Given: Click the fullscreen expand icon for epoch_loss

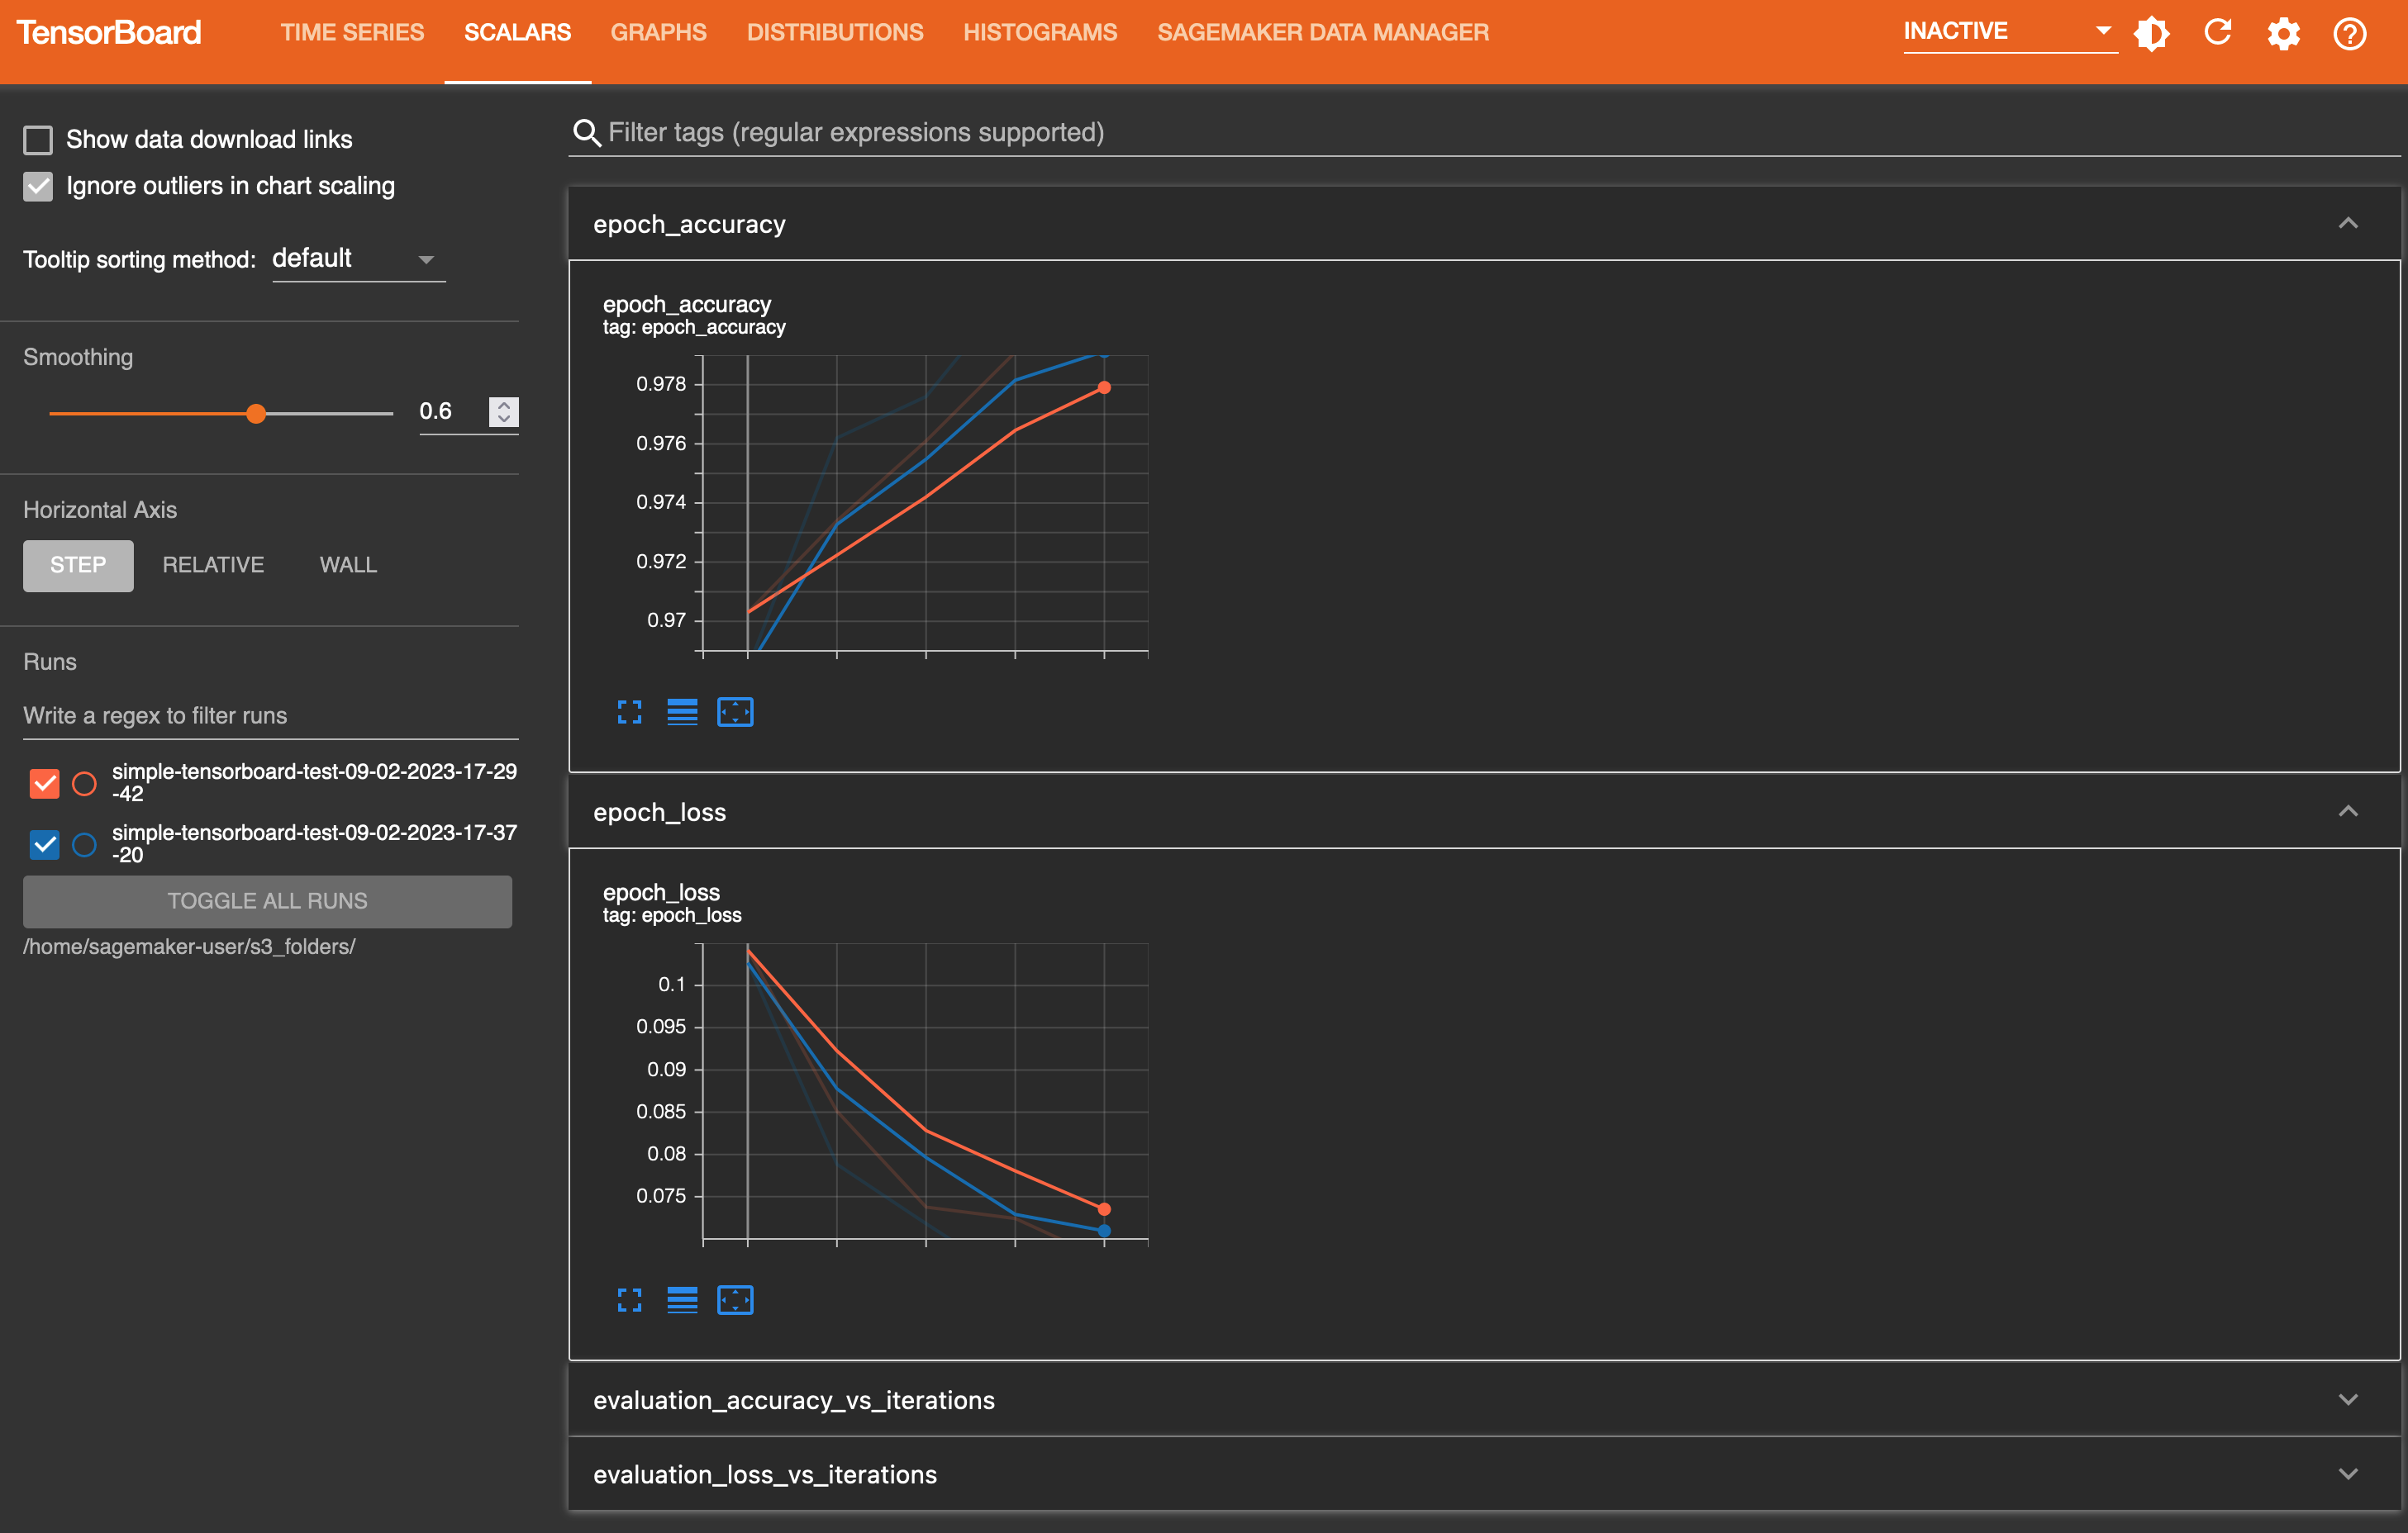Looking at the screenshot, I should [628, 1298].
